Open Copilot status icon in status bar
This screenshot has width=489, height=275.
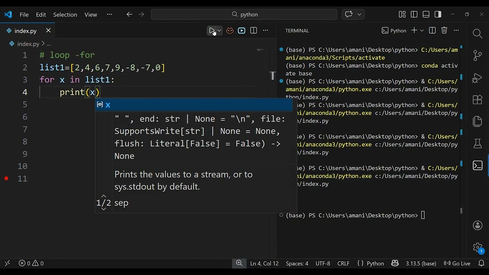[395, 263]
